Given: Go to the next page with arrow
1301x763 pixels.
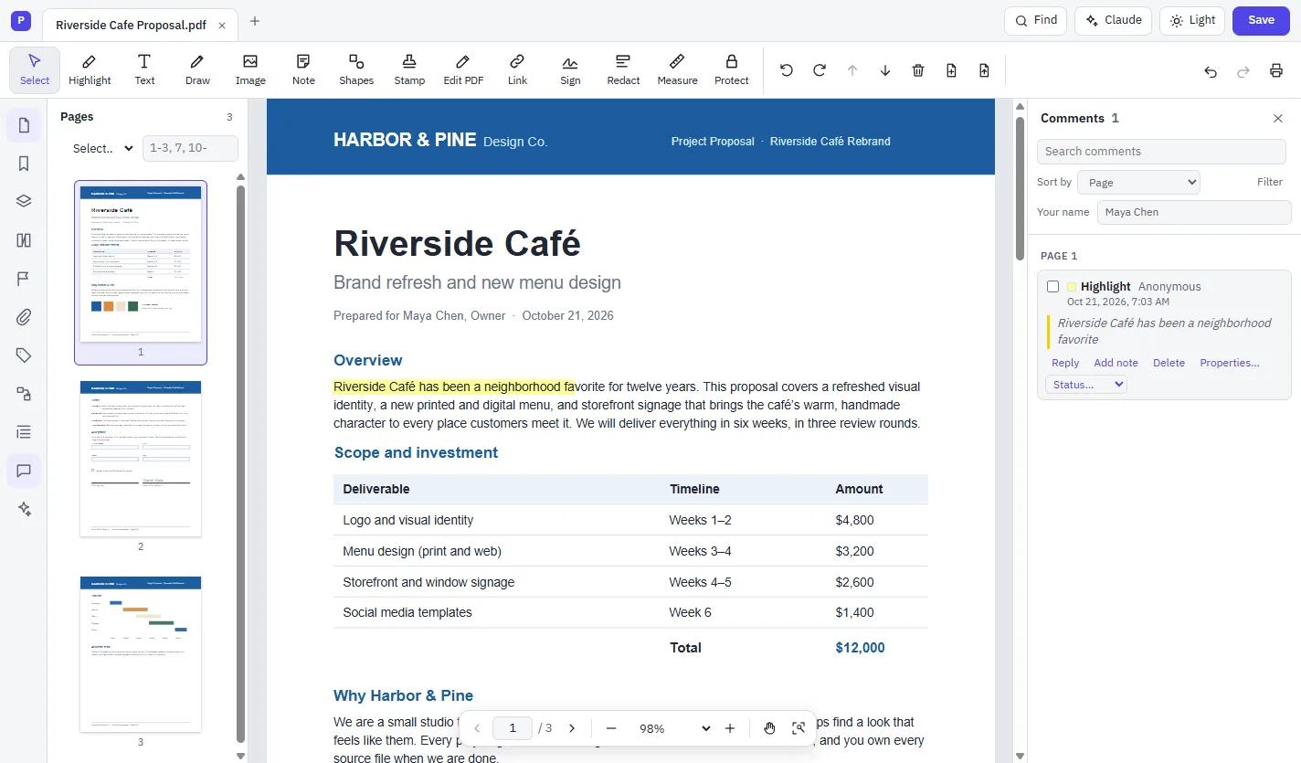Looking at the screenshot, I should pos(572,728).
